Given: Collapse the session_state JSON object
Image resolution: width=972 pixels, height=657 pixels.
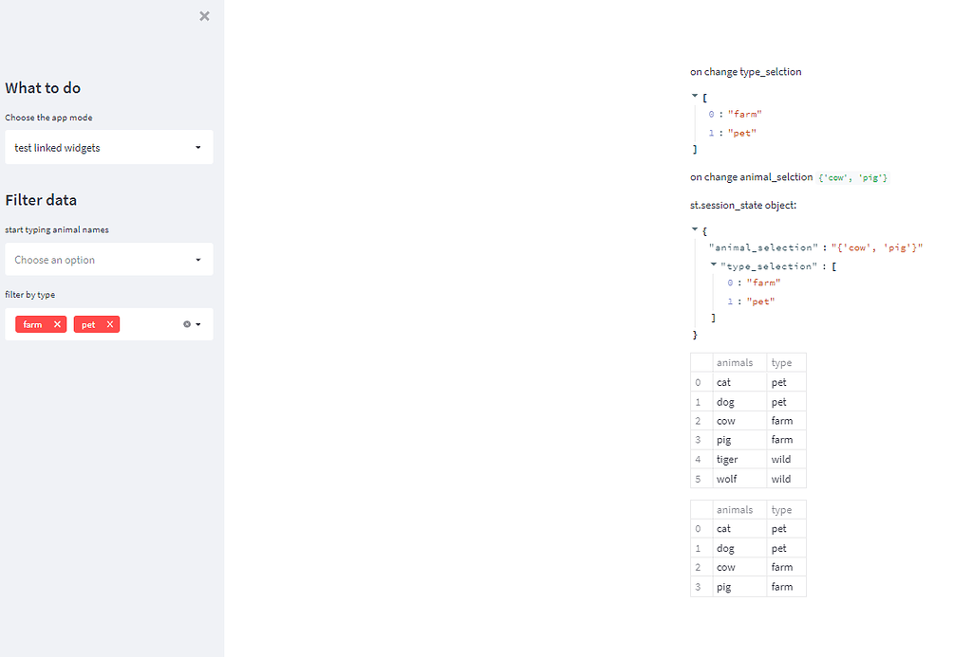Looking at the screenshot, I should (695, 229).
